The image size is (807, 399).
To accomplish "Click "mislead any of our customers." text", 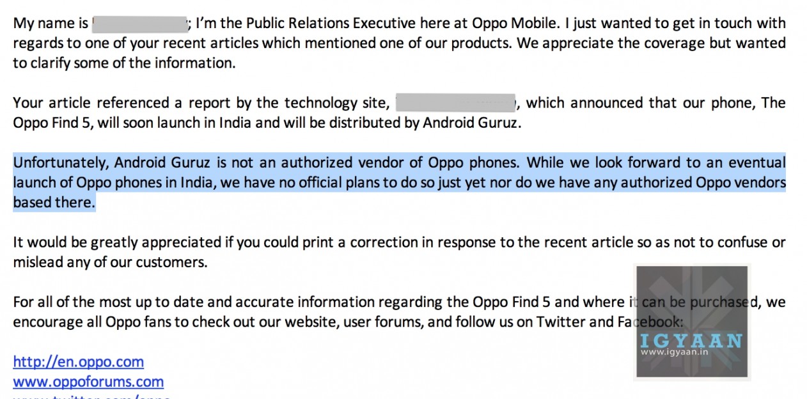I will pyautogui.click(x=110, y=262).
